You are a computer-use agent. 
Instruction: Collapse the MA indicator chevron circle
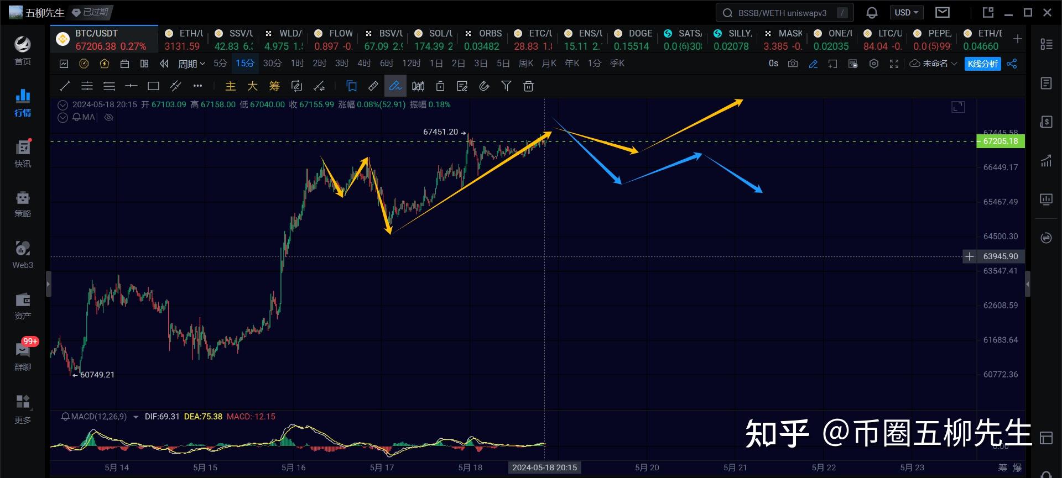click(63, 117)
